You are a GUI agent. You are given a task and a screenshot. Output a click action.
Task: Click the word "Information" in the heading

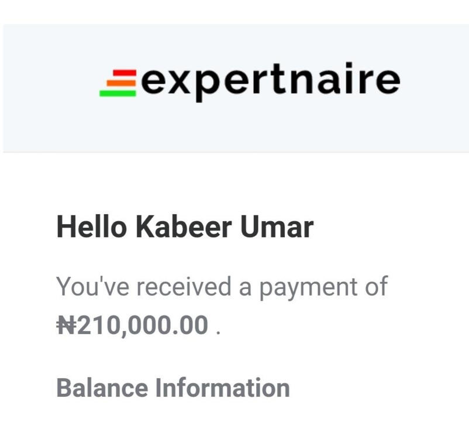click(222, 388)
